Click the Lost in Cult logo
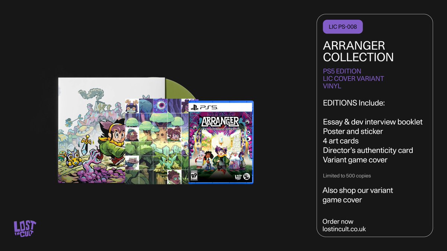This screenshot has width=447, height=251. pos(25,228)
